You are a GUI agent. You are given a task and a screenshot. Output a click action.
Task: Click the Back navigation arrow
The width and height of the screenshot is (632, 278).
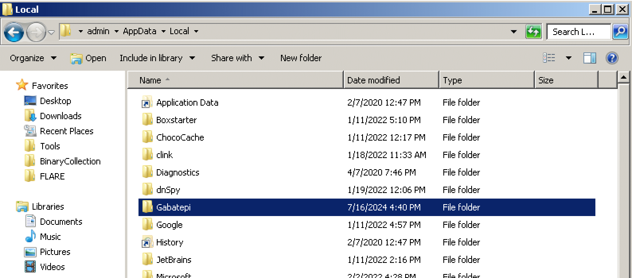click(14, 32)
